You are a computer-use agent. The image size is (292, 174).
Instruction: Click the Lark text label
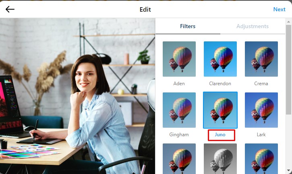pyautogui.click(x=261, y=135)
